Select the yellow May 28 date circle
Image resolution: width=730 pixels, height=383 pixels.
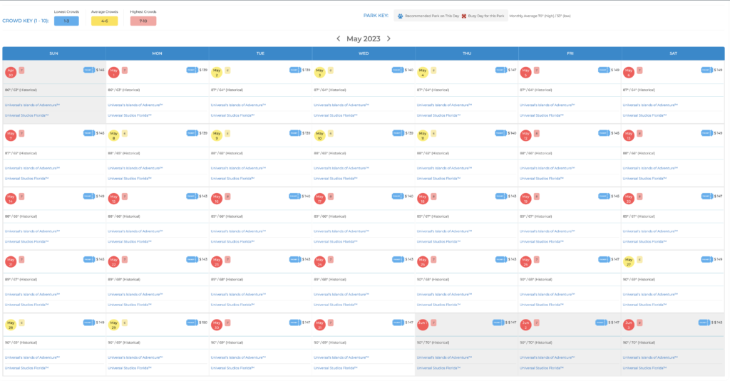(11, 324)
